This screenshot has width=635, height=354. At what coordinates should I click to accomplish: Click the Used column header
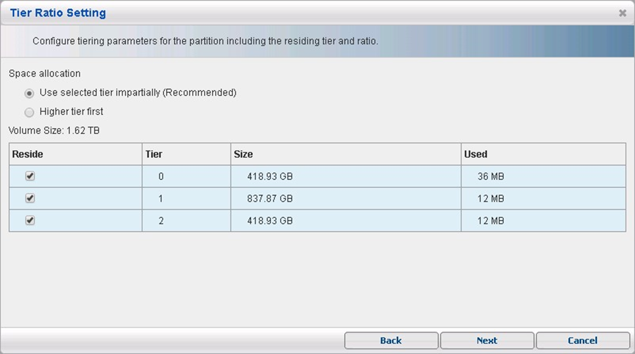pyautogui.click(x=475, y=154)
